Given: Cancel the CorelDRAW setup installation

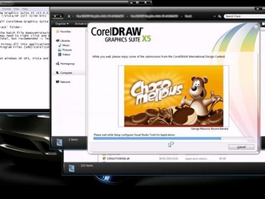Looking at the screenshot, I should tap(241, 147).
